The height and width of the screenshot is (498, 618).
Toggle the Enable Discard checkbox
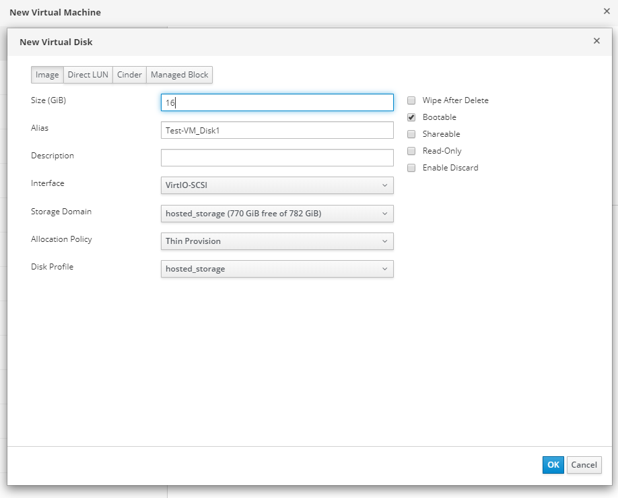pos(411,168)
